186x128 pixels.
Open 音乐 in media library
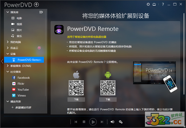pos(19,36)
